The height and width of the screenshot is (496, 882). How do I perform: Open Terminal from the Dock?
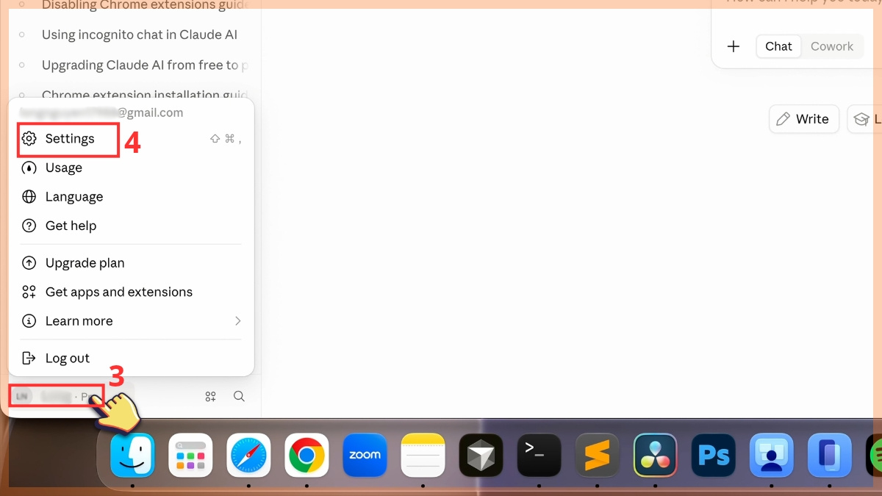click(539, 456)
